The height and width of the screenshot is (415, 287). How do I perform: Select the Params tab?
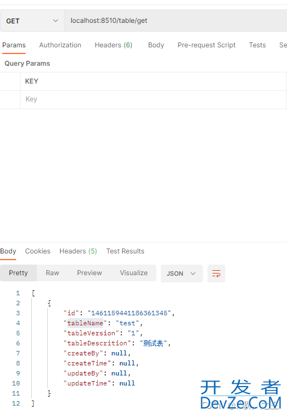point(14,45)
